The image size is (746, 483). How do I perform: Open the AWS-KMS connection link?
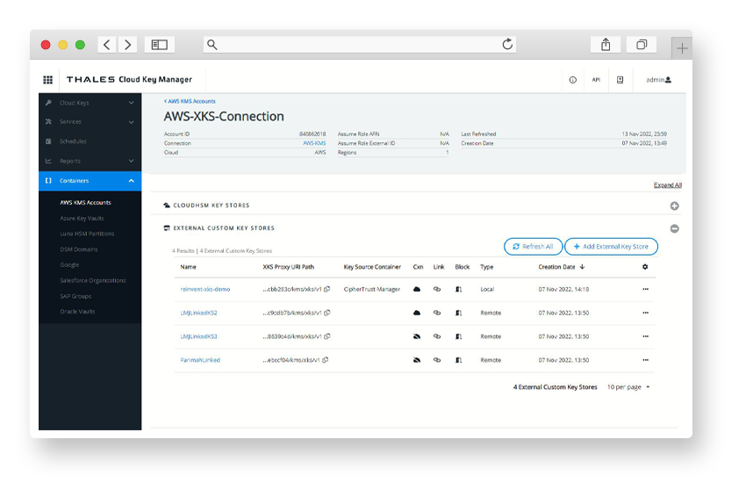pyautogui.click(x=314, y=143)
